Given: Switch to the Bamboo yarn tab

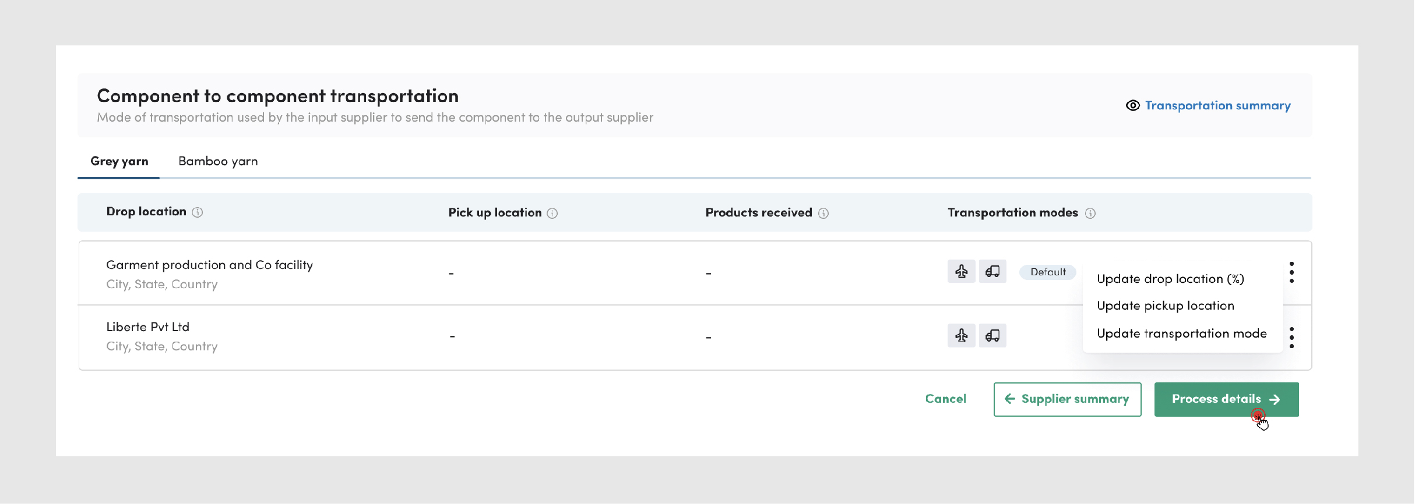Looking at the screenshot, I should click(218, 161).
